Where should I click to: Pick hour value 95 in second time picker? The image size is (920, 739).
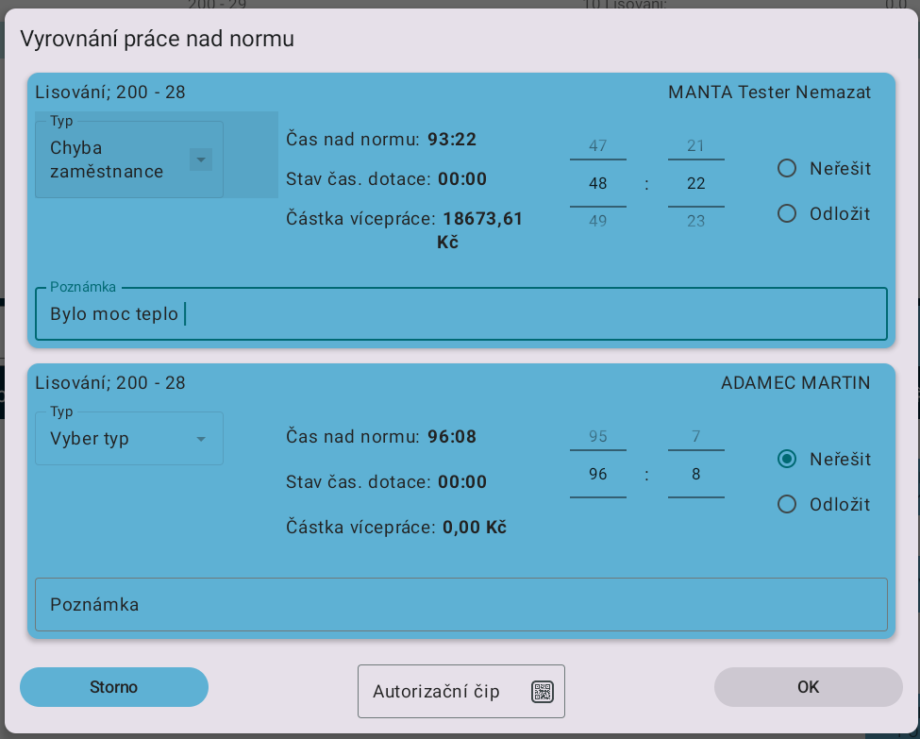click(x=597, y=437)
